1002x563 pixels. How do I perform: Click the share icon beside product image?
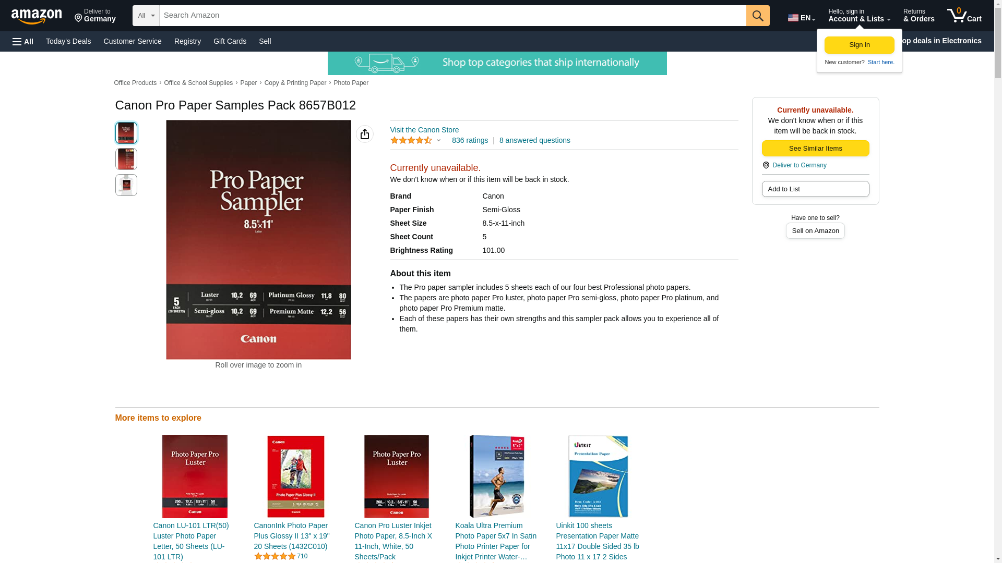point(364,134)
